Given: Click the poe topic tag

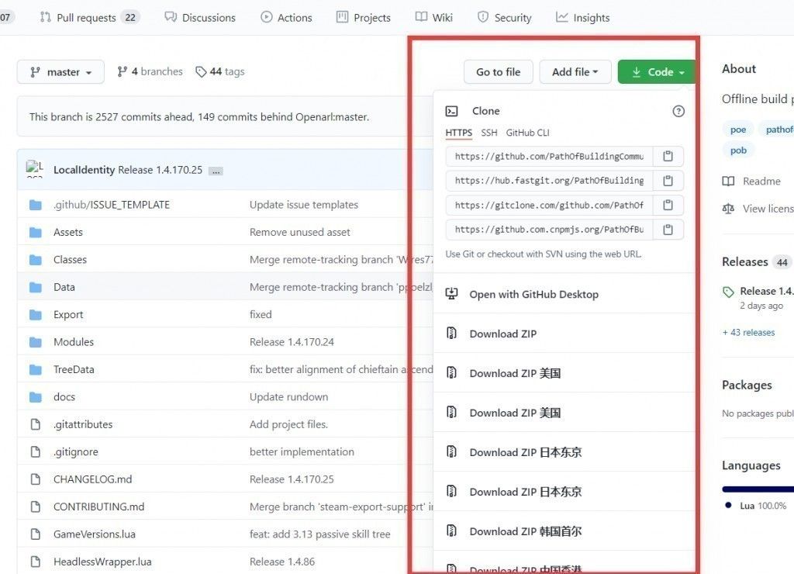Looking at the screenshot, I should point(738,130).
